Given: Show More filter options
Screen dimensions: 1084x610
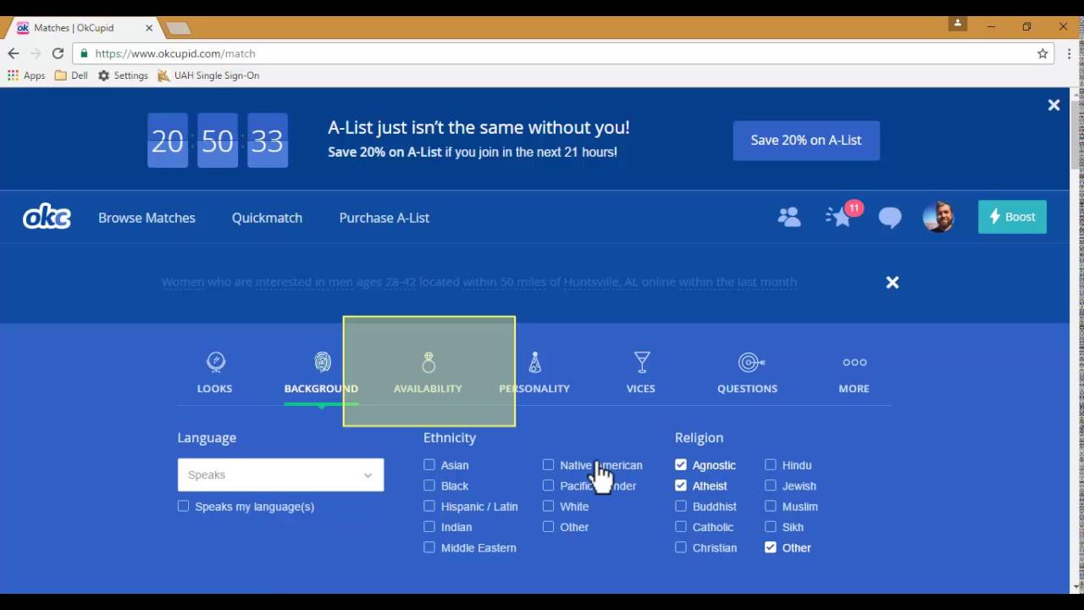Looking at the screenshot, I should (854, 373).
